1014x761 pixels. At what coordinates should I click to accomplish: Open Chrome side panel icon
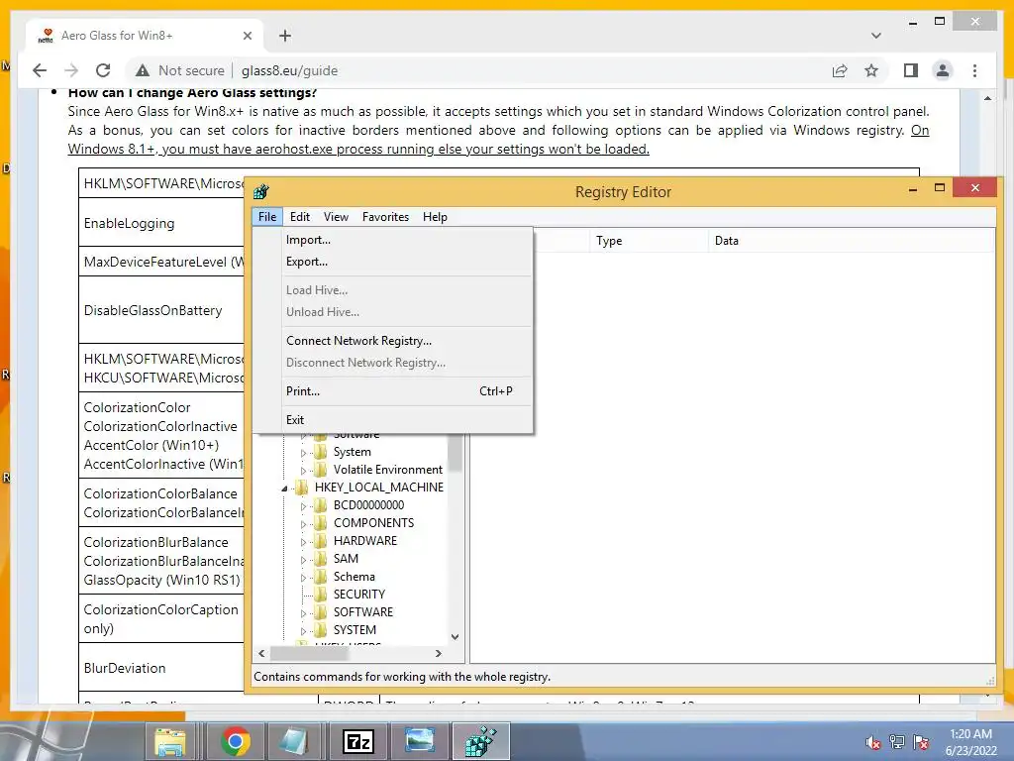pyautogui.click(x=911, y=70)
